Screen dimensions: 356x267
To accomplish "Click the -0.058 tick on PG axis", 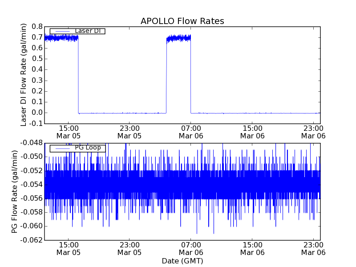I will coord(31,212).
